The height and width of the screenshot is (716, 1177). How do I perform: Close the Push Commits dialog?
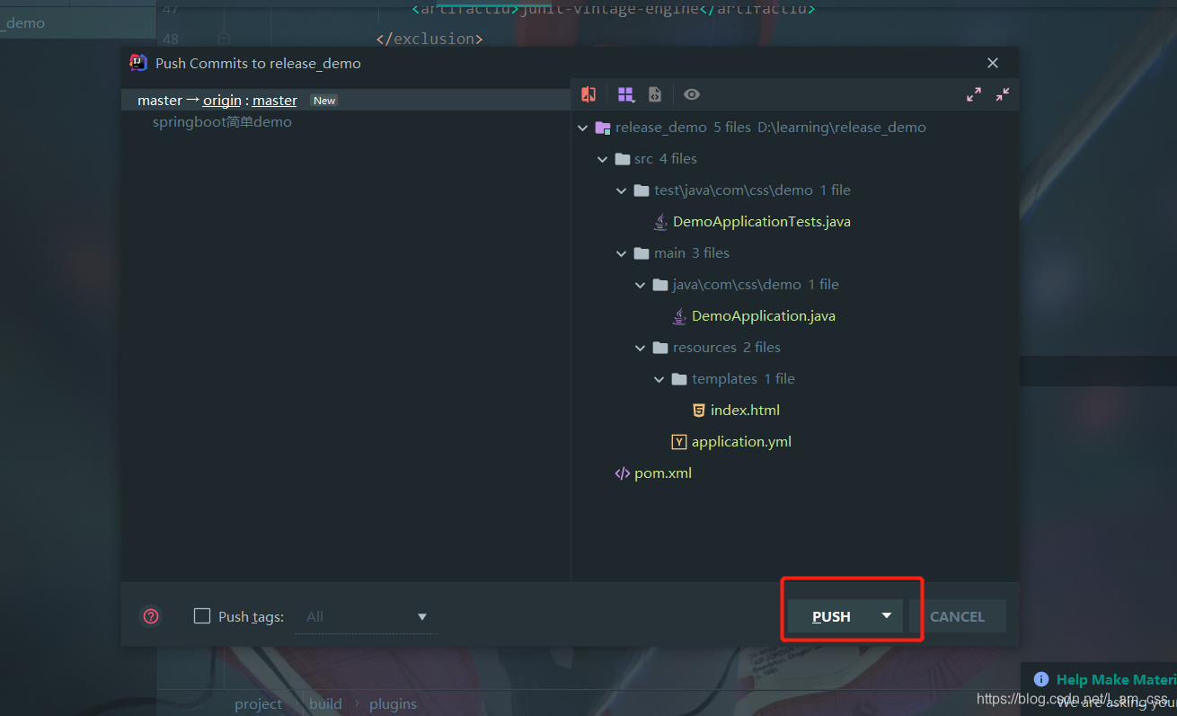[x=993, y=63]
